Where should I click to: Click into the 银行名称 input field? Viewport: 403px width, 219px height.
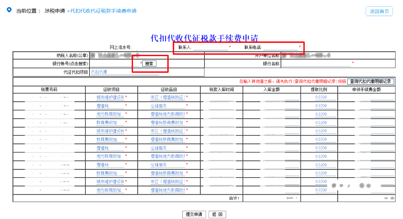(316, 64)
